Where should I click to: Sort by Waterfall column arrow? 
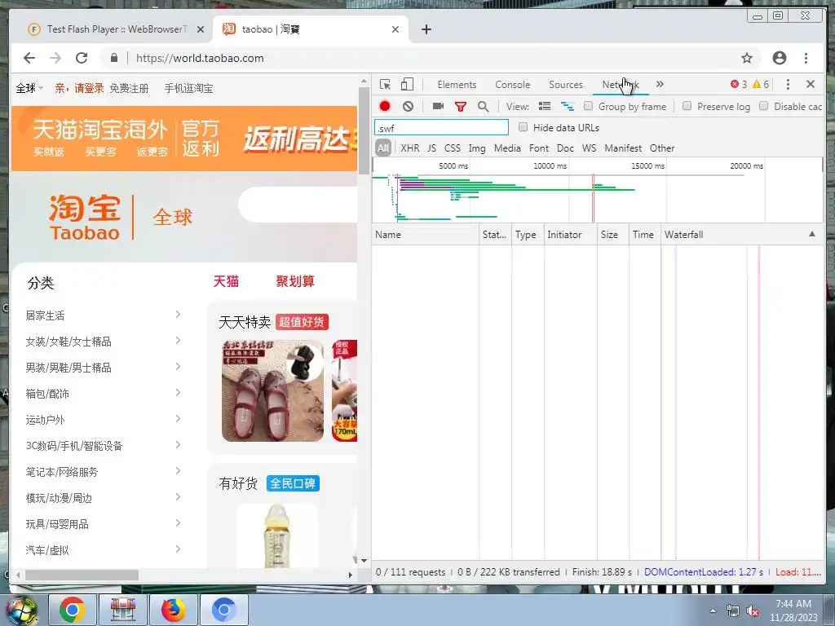811,234
